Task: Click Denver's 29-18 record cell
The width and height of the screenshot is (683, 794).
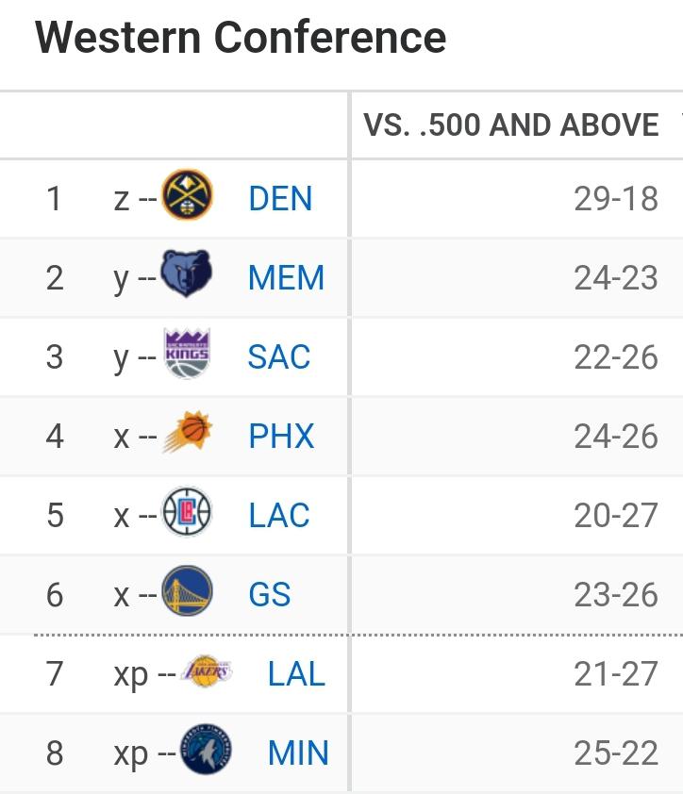Action: coord(615,199)
